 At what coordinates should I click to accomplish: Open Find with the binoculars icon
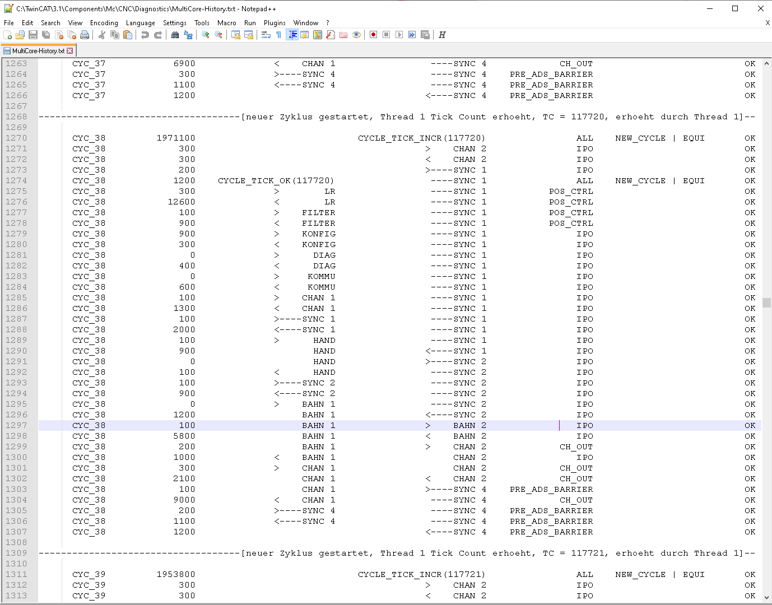[x=175, y=35]
